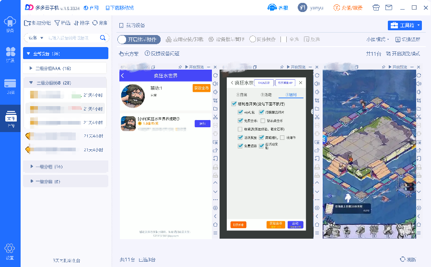
Task: Open the 设备 search type dropdown
Action: [36, 38]
